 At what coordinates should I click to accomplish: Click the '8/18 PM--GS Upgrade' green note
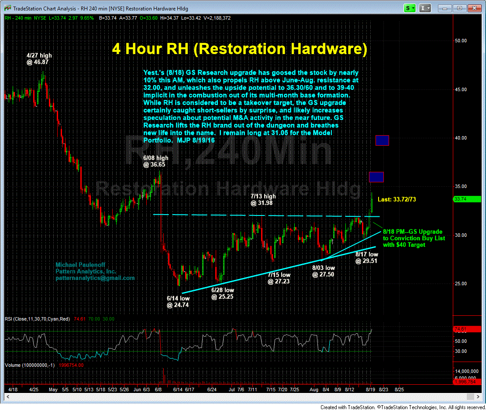point(414,238)
